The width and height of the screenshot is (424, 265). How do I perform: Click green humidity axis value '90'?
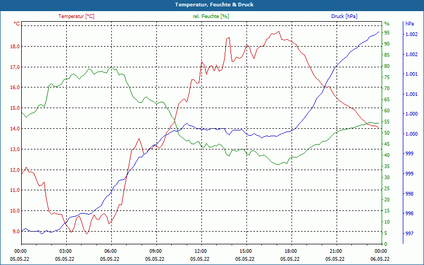click(x=387, y=44)
